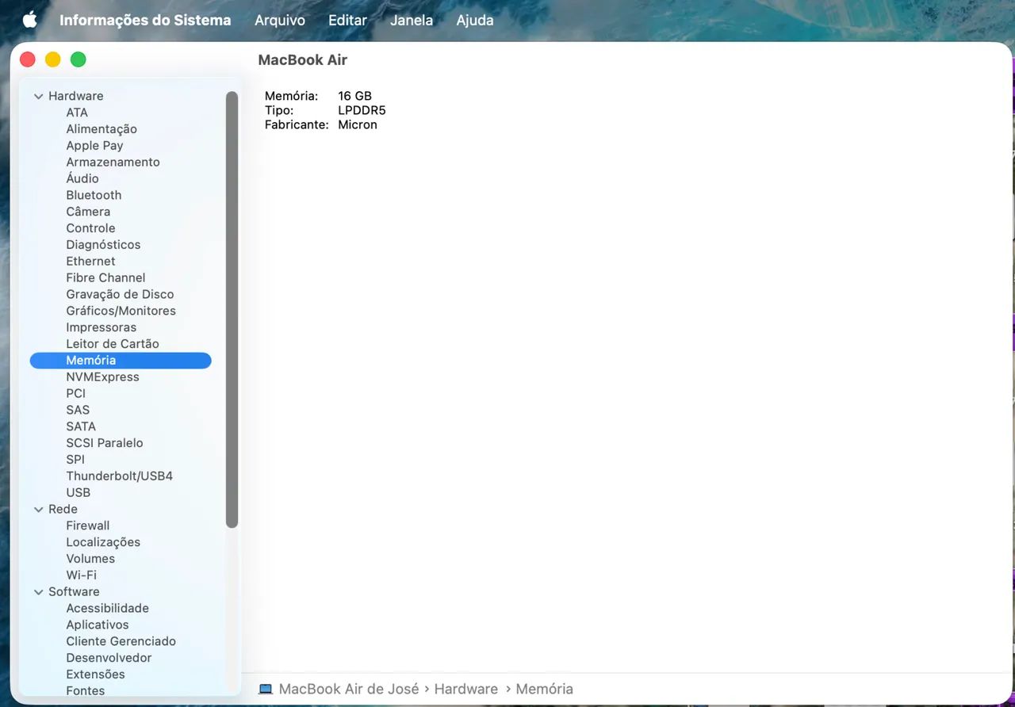This screenshot has width=1015, height=707.
Task: Click the Hardware category label
Action: [x=75, y=96]
